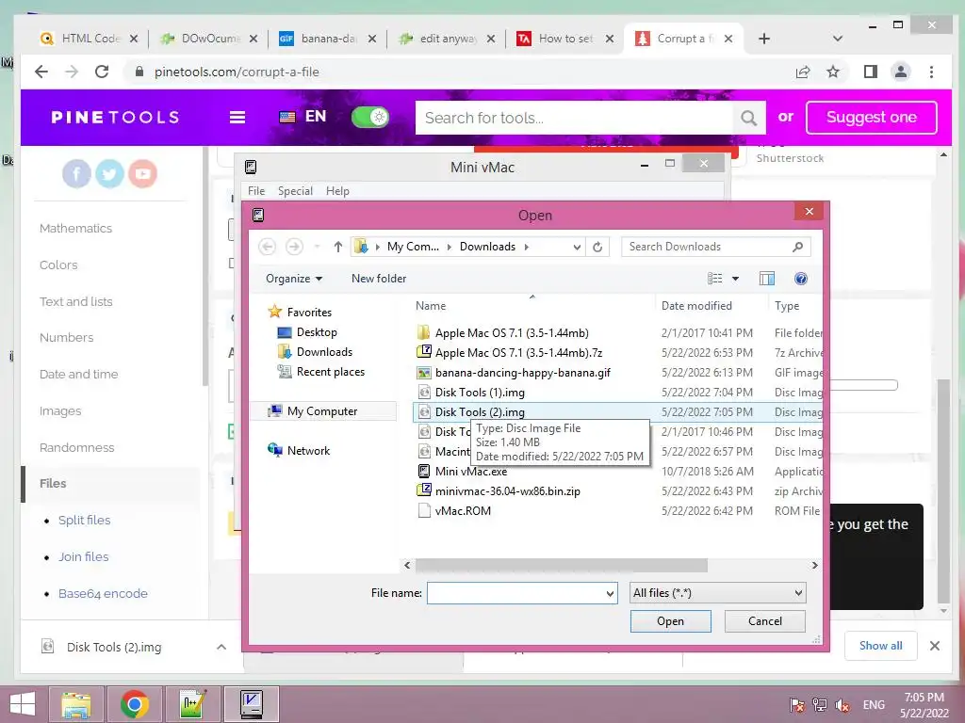Open the Mini vMac Help menu
The image size is (965, 723).
[x=337, y=191]
